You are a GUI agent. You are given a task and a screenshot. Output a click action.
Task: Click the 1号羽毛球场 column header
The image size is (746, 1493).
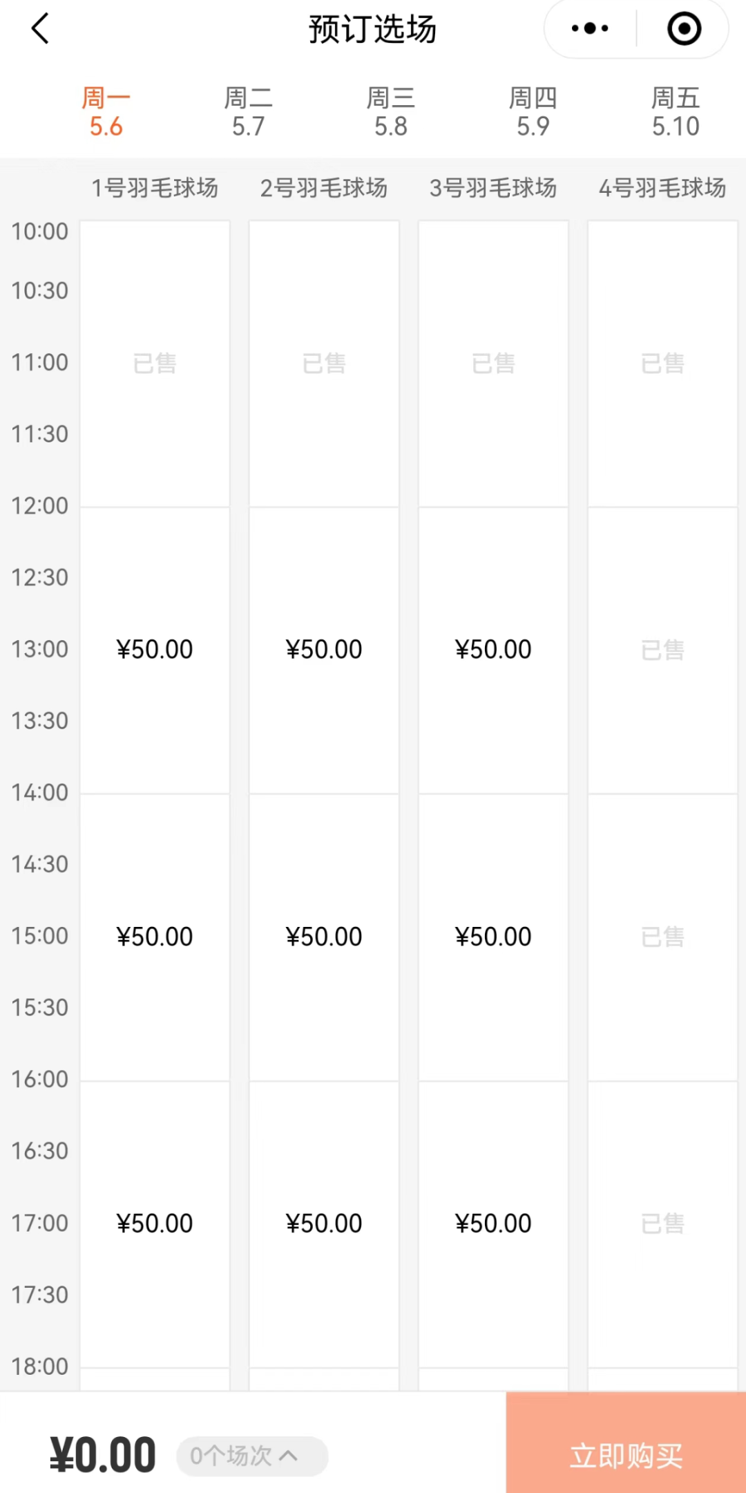click(155, 188)
